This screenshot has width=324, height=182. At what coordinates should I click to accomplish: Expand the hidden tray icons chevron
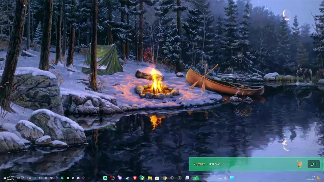click(x=89, y=178)
